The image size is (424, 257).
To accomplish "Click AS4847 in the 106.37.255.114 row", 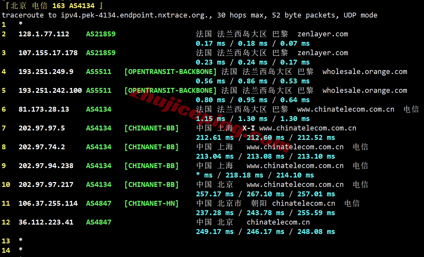I will (99, 203).
